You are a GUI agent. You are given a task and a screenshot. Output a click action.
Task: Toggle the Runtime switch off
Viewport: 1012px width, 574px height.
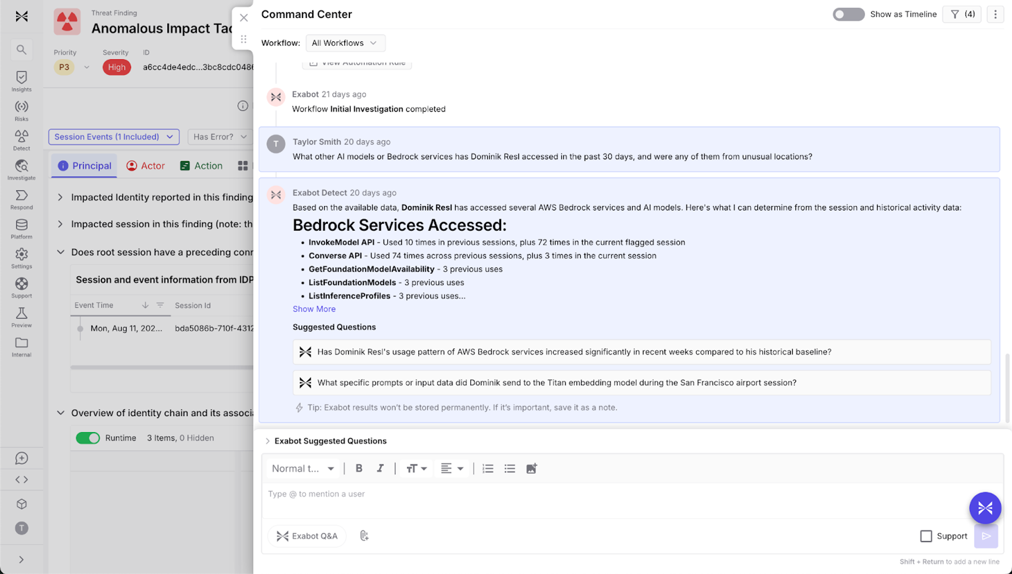87,438
